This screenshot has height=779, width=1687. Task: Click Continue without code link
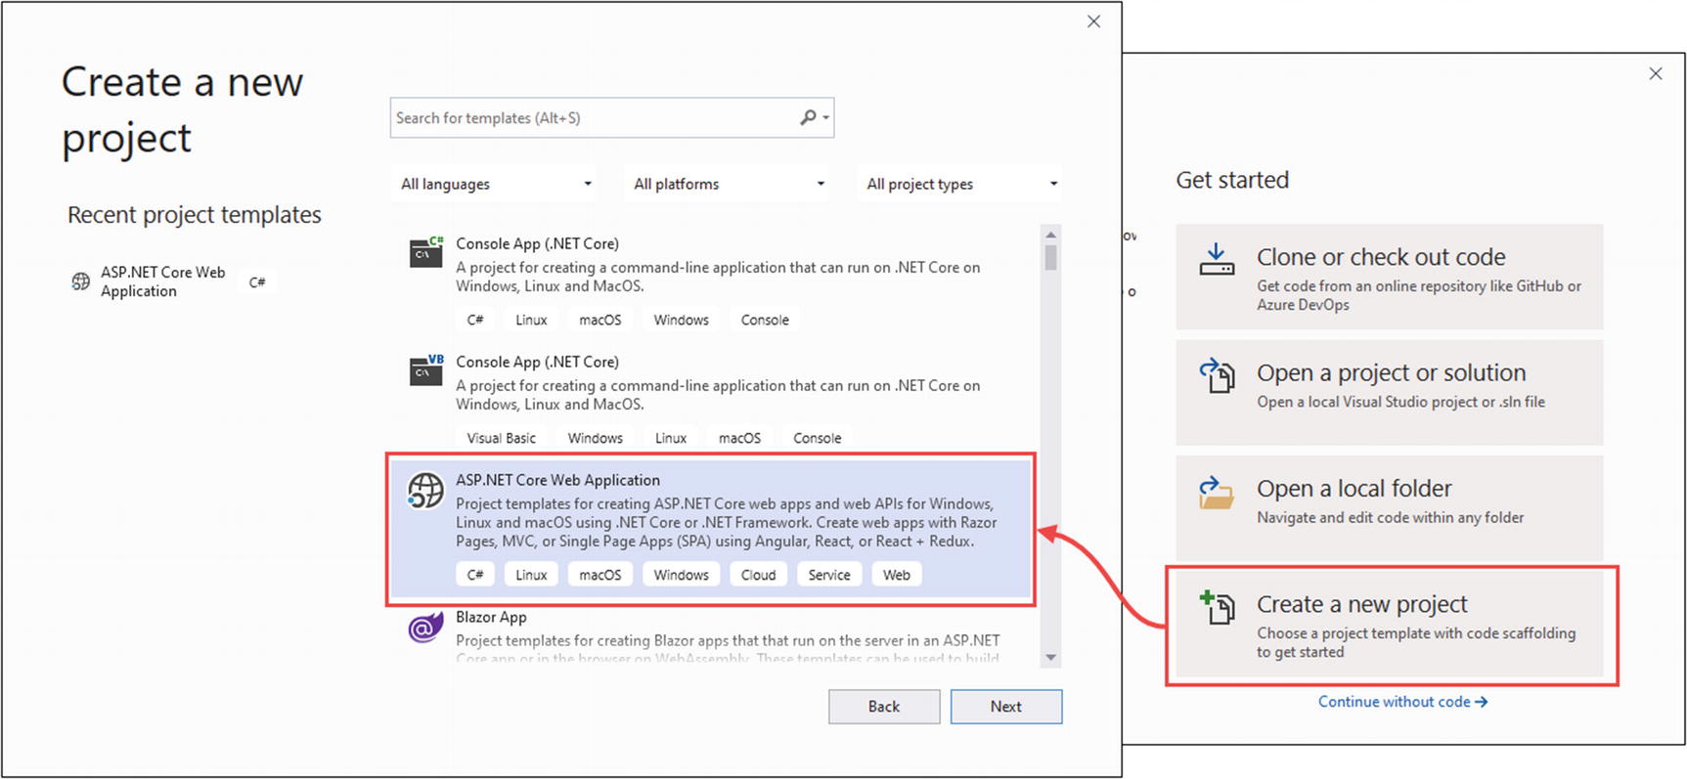point(1402,702)
